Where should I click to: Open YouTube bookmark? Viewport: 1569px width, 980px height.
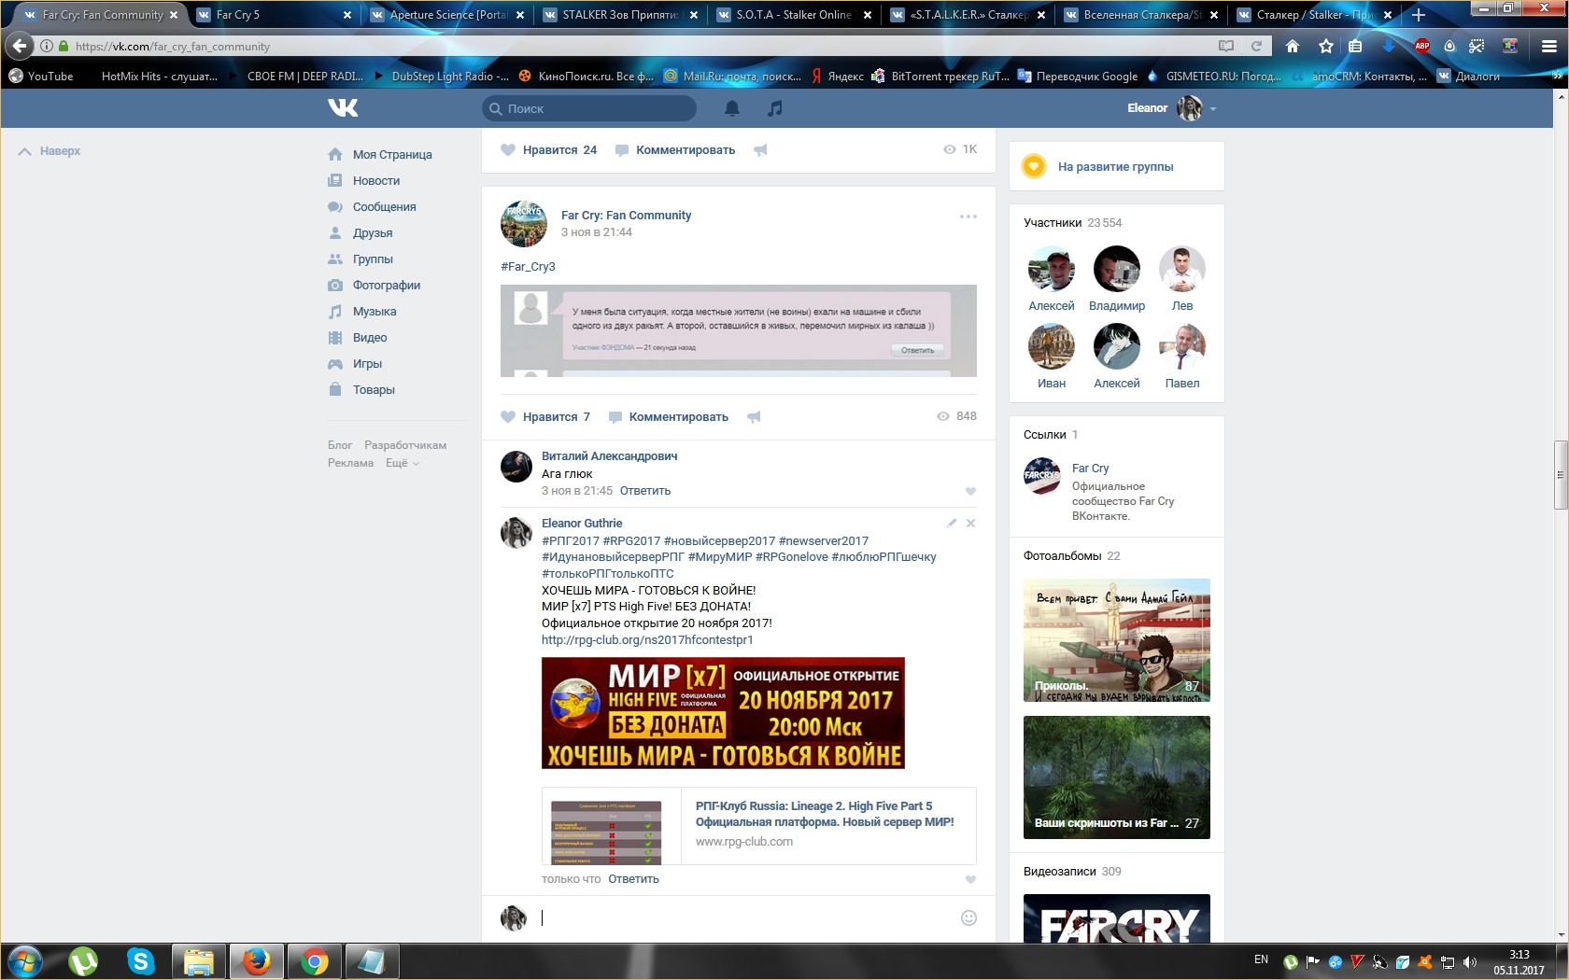[x=41, y=77]
